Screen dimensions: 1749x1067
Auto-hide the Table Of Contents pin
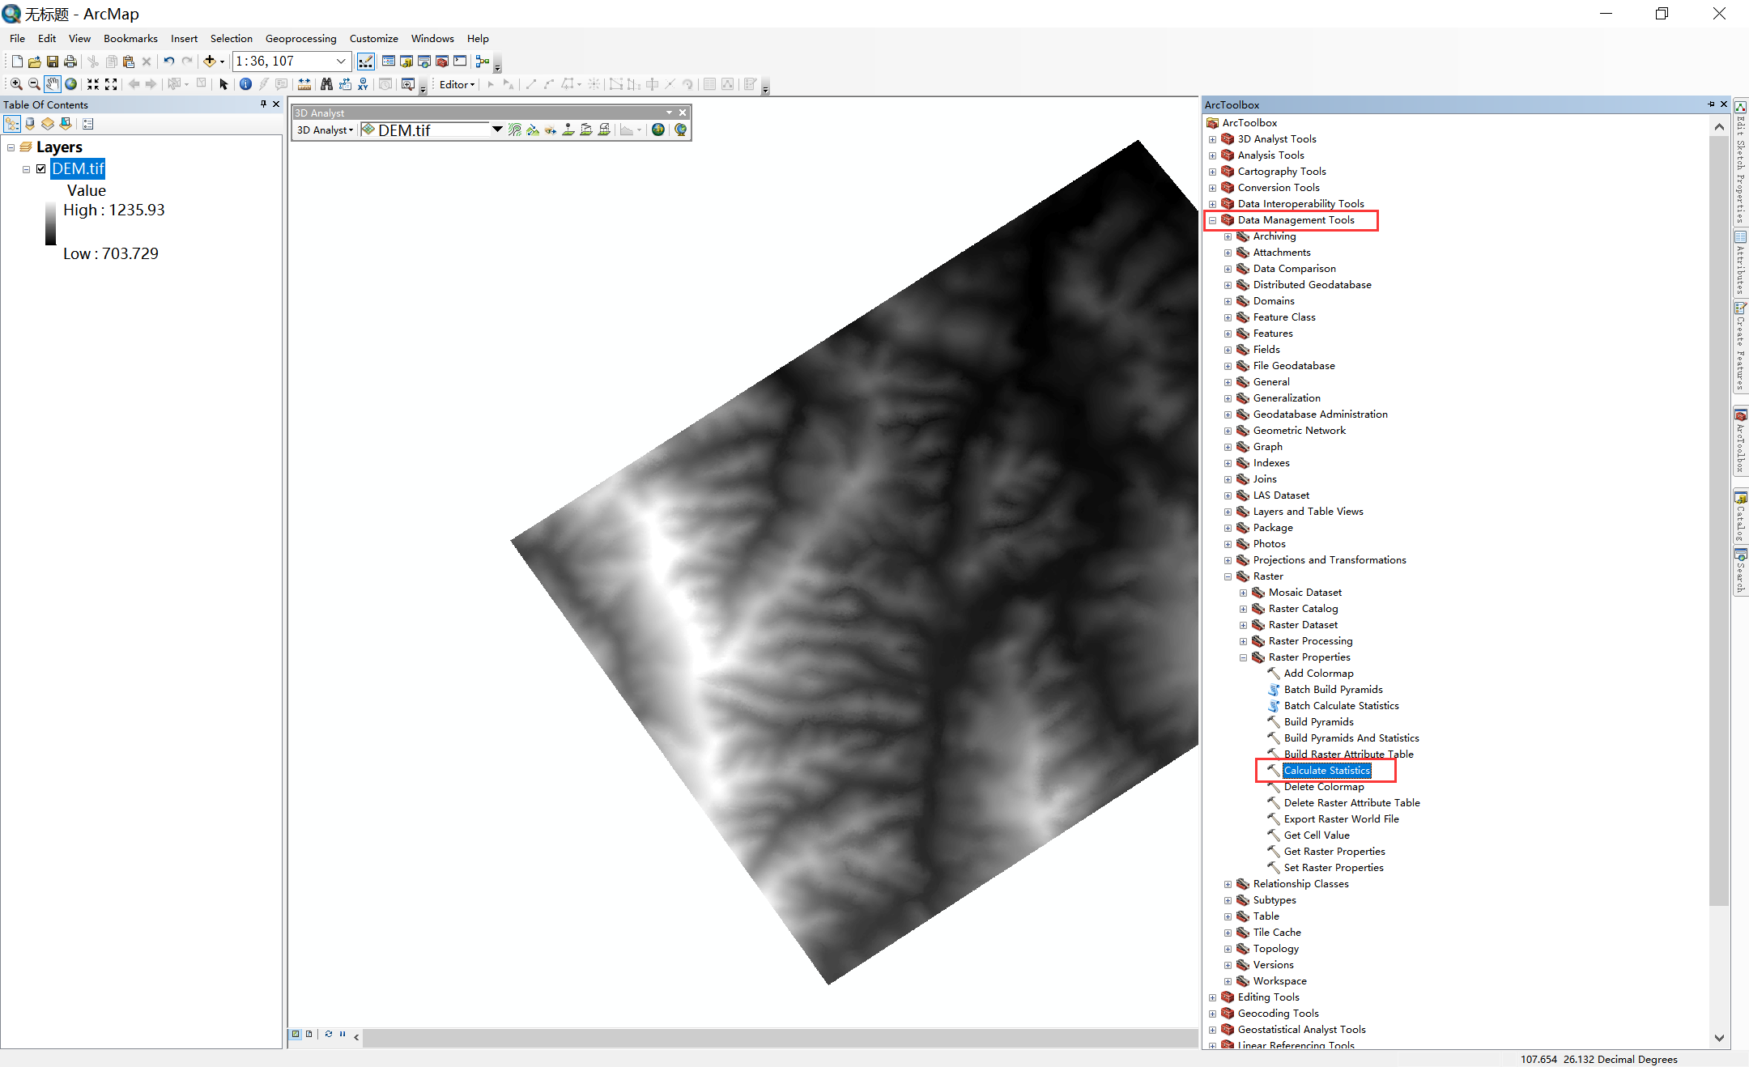tap(263, 104)
